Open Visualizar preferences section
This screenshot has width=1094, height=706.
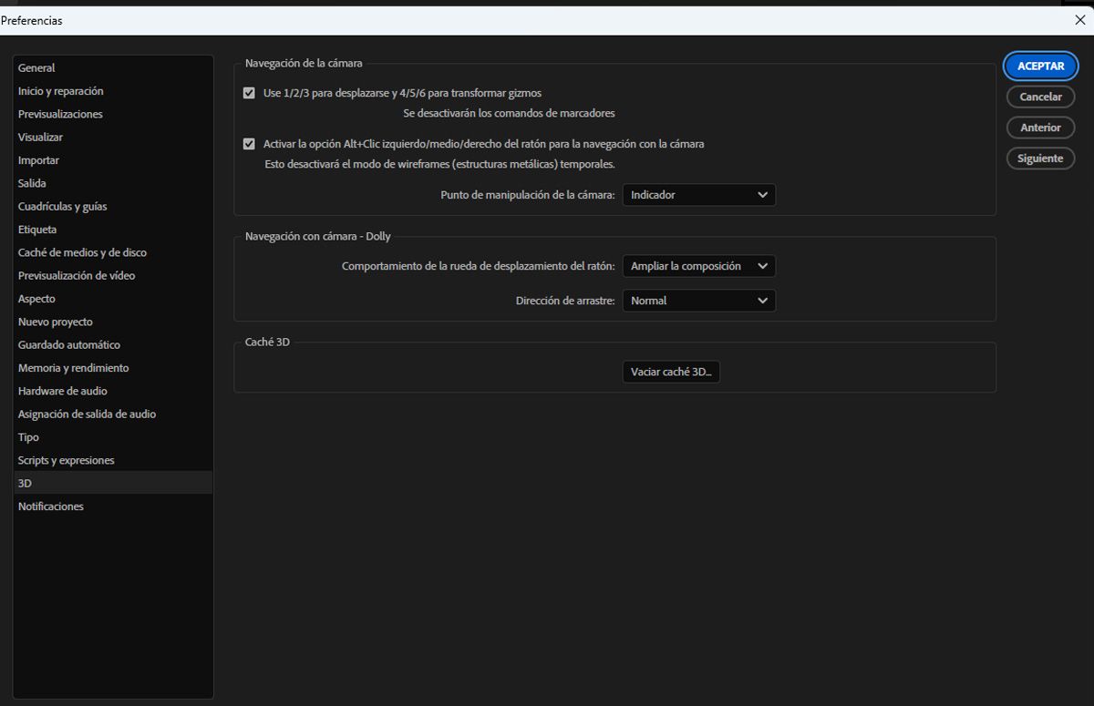pos(113,137)
